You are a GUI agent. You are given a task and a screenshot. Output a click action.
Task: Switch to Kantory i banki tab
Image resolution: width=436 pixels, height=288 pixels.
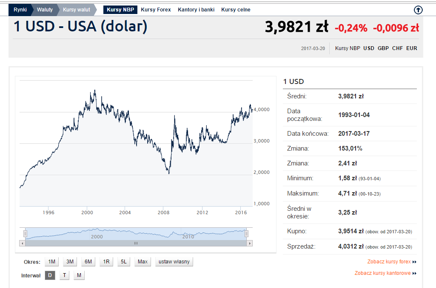coord(196,10)
